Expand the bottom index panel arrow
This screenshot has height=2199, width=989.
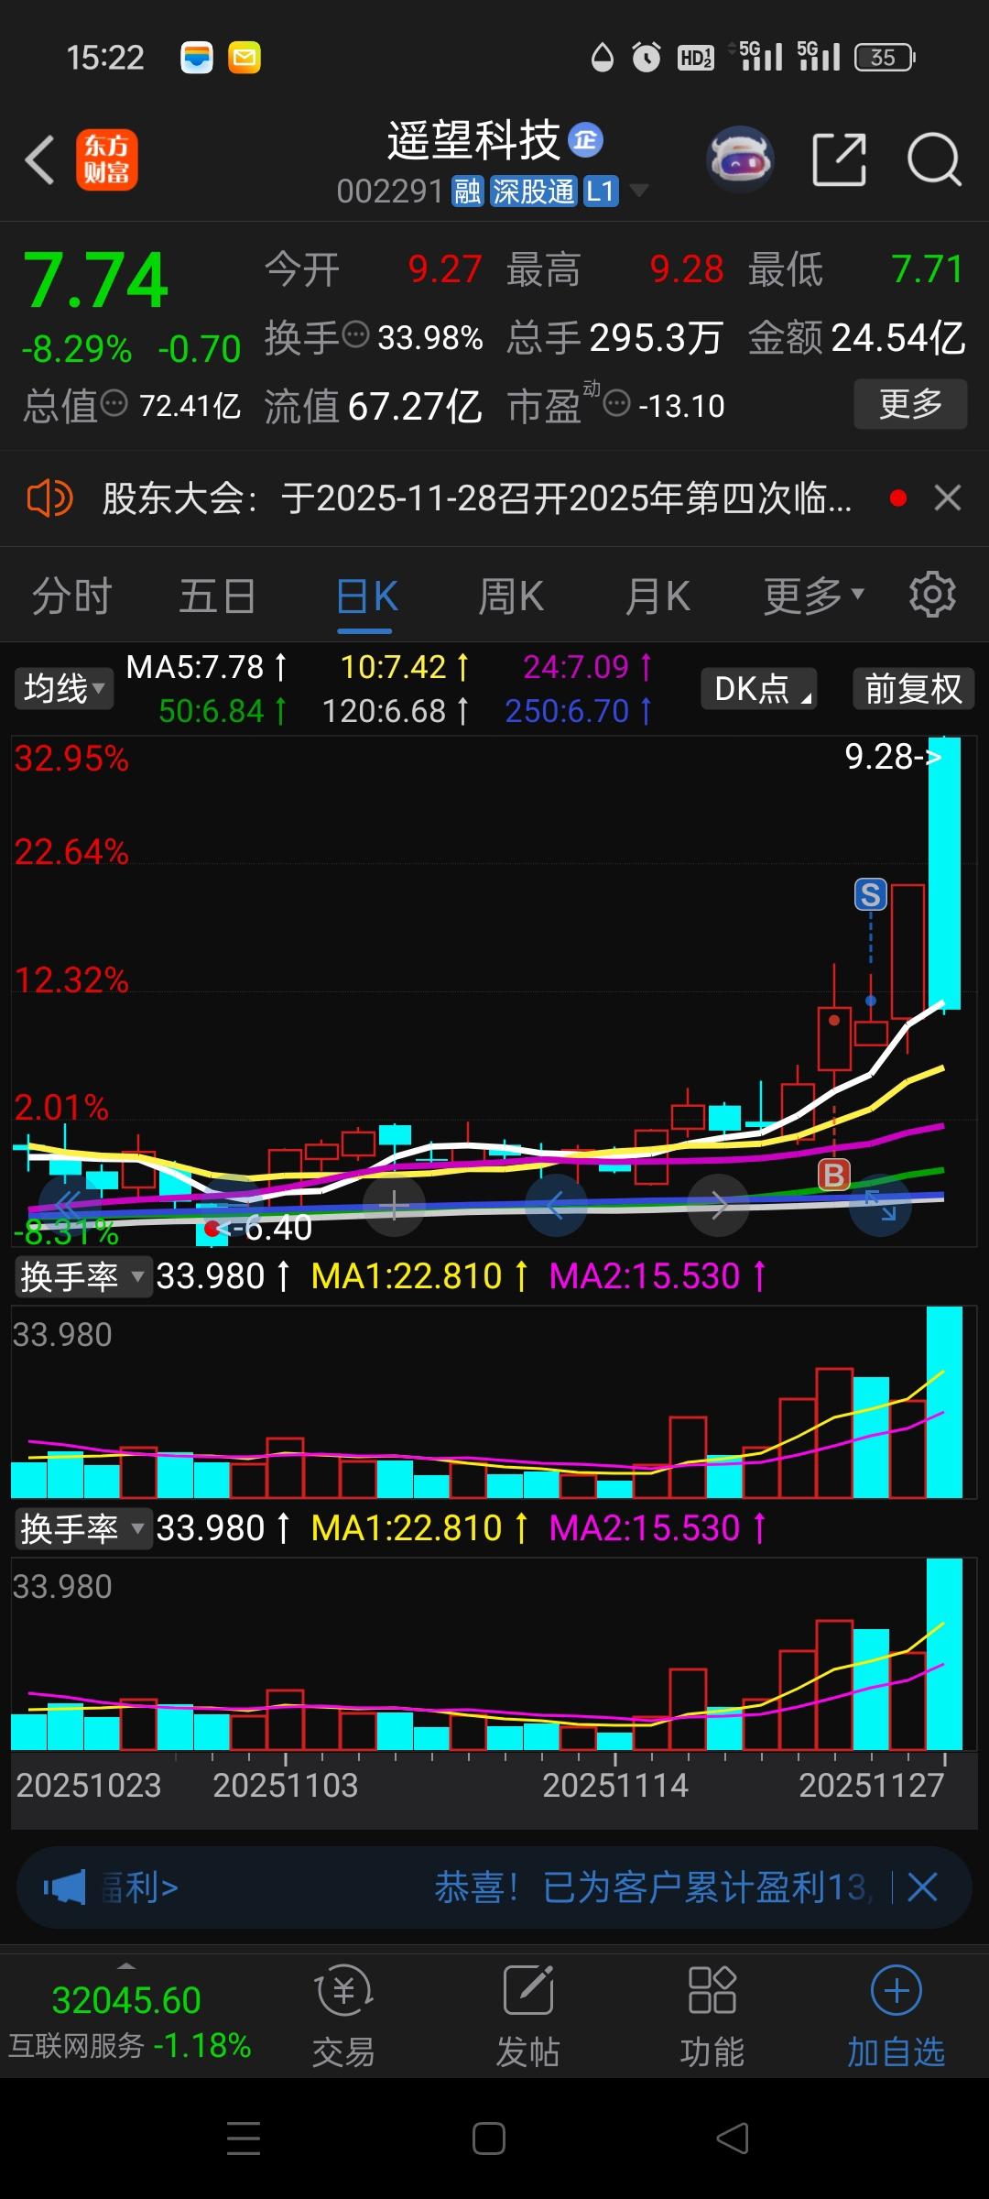click(x=126, y=1966)
